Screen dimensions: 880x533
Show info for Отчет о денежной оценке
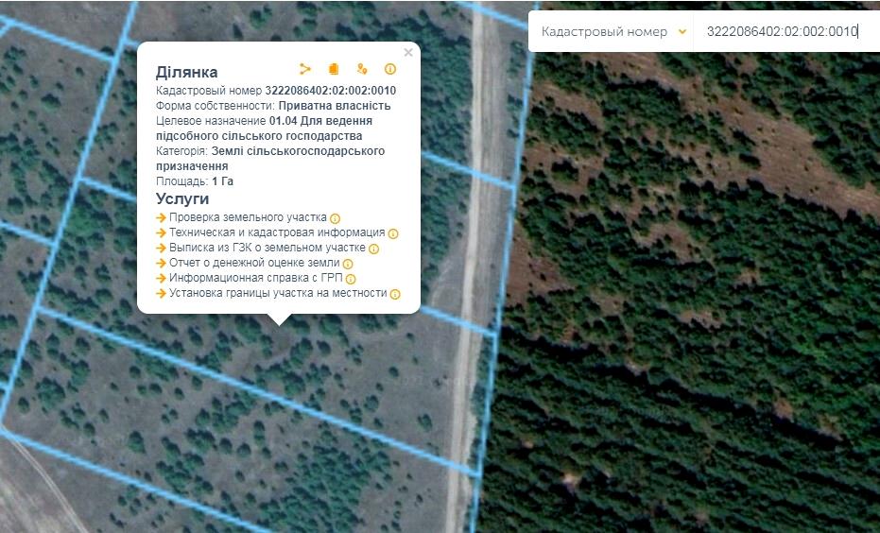coord(348,264)
